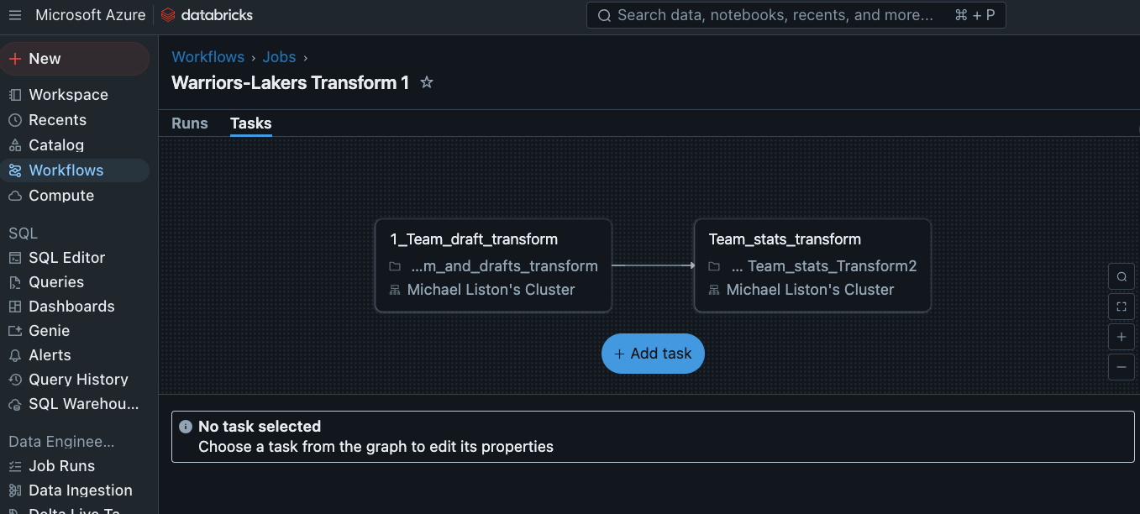Viewport: 1140px width, 514px height.
Task: Click the New button
Action: coord(76,59)
